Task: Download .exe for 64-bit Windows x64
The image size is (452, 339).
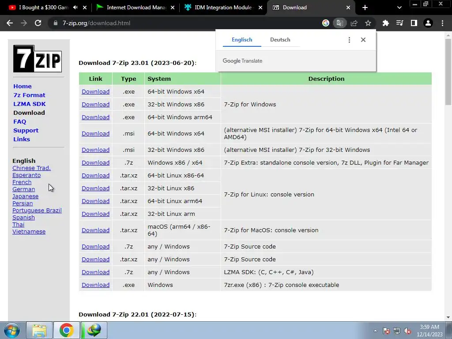Action: tap(95, 92)
